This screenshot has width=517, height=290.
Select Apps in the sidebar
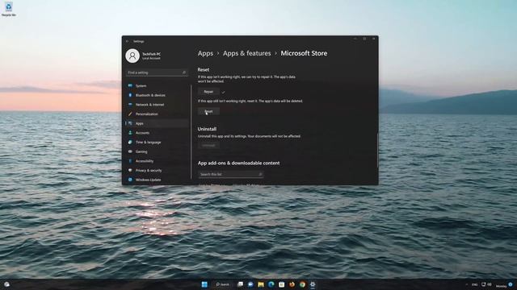coord(157,123)
